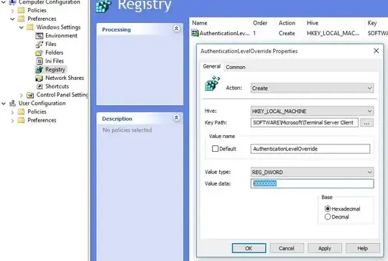Click the large Registry header icon

(103, 6)
